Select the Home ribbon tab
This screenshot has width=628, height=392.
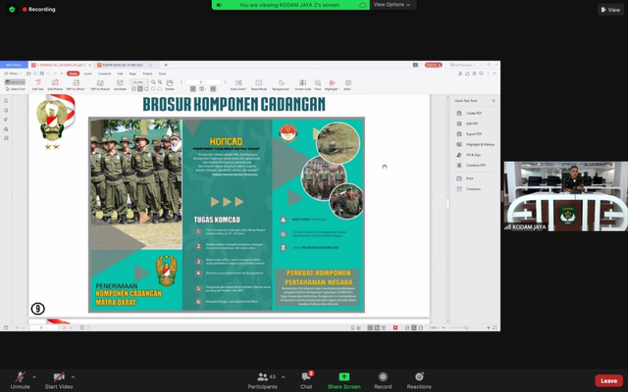point(73,73)
